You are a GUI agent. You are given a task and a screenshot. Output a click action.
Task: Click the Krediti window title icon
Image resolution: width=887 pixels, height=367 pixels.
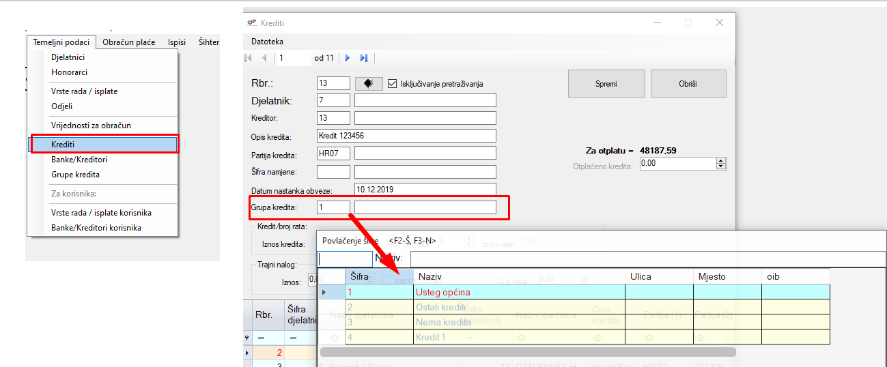click(x=252, y=23)
